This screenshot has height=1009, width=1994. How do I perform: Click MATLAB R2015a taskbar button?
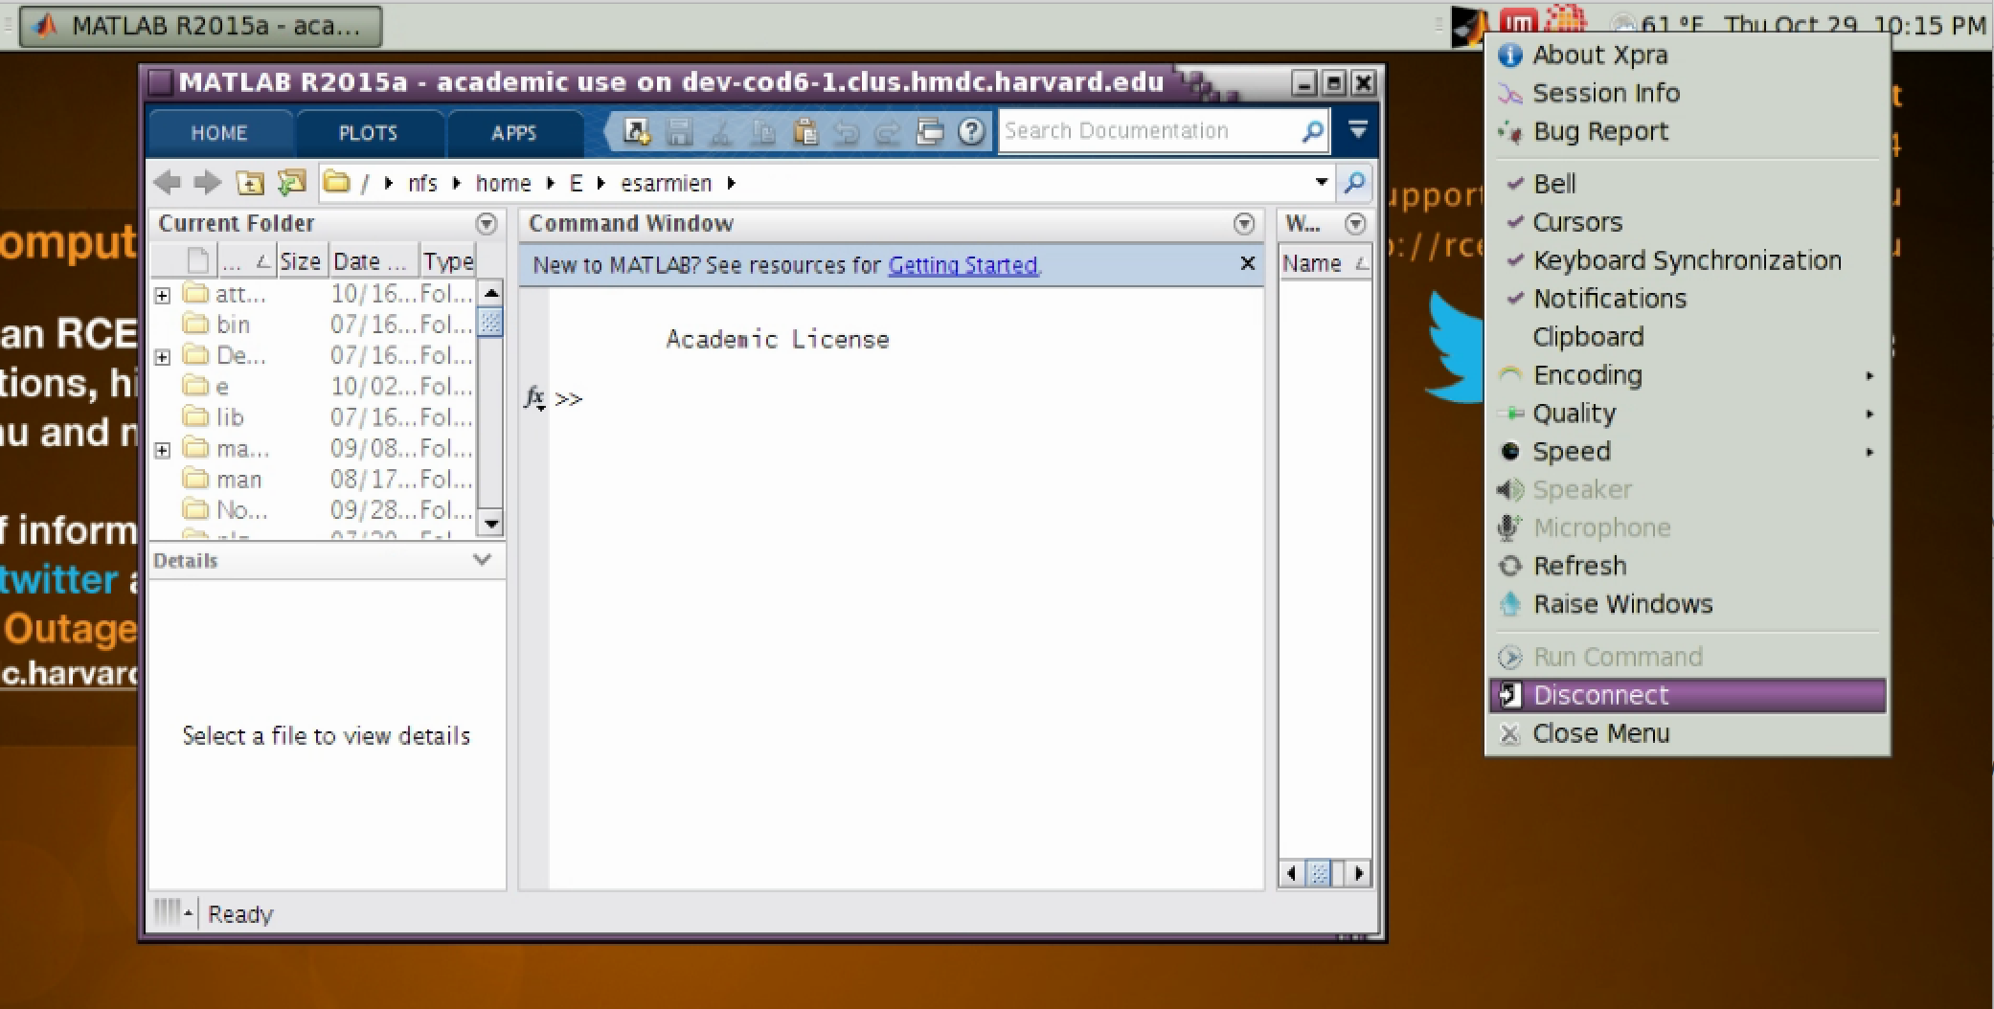pos(201,26)
